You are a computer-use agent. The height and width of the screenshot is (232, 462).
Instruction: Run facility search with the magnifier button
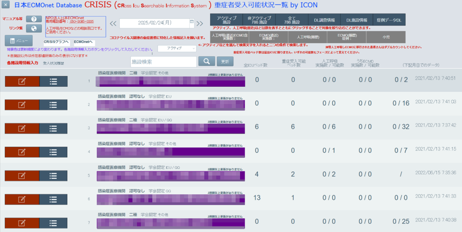coord(207,61)
